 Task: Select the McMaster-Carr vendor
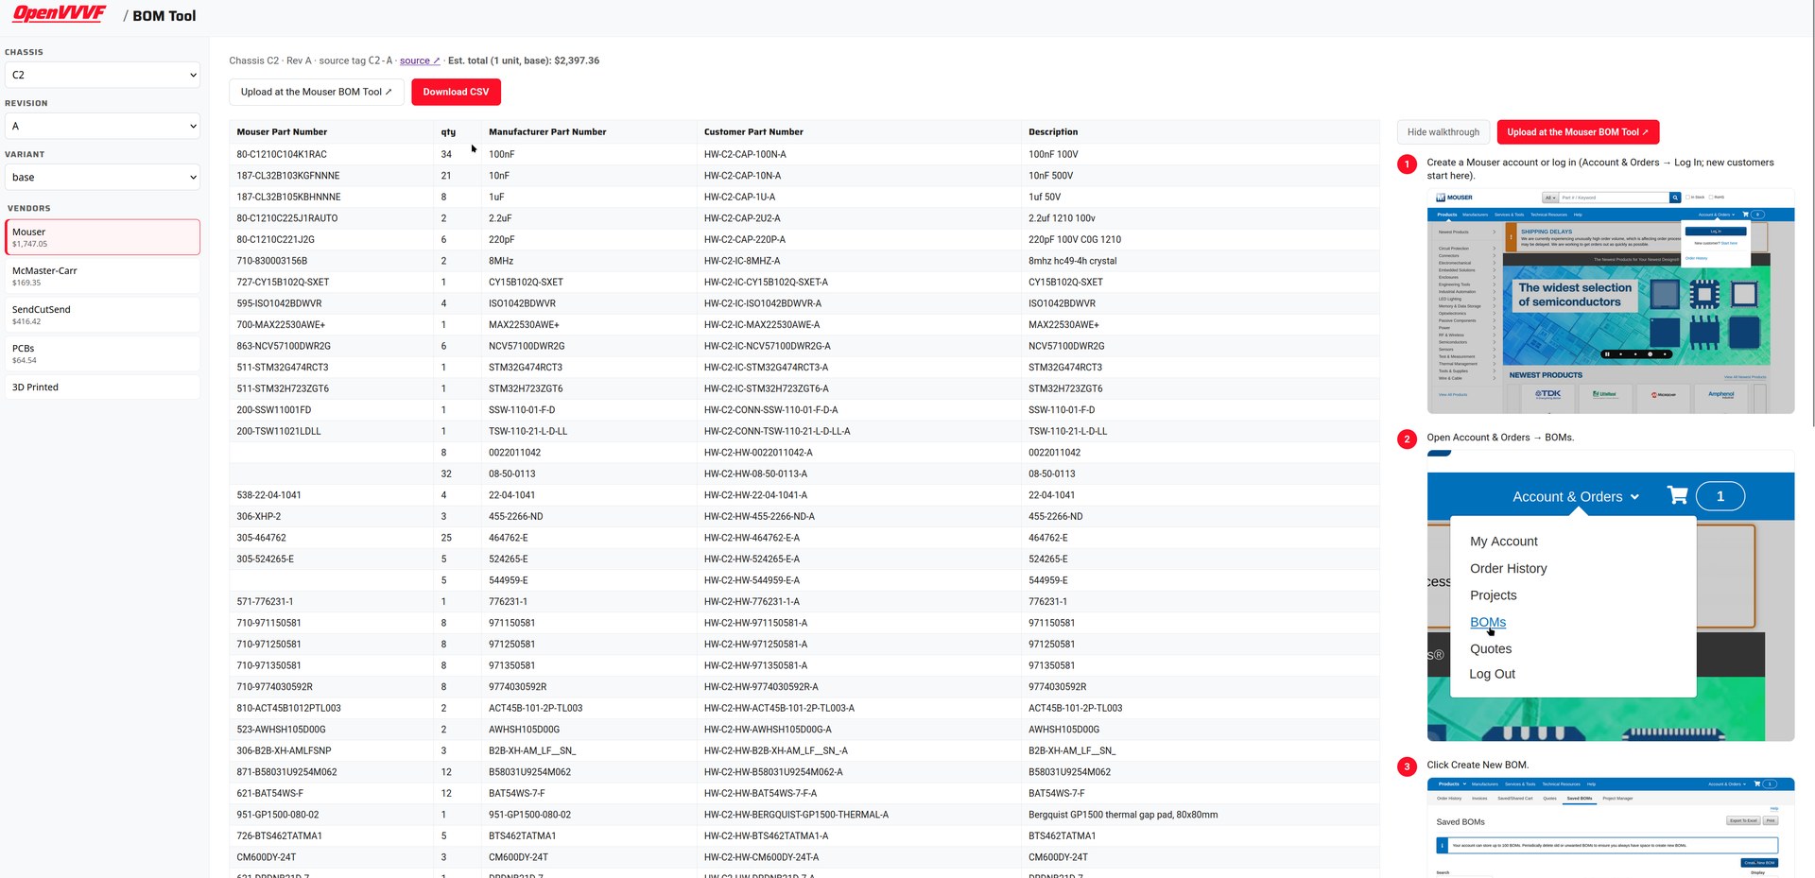click(x=102, y=276)
